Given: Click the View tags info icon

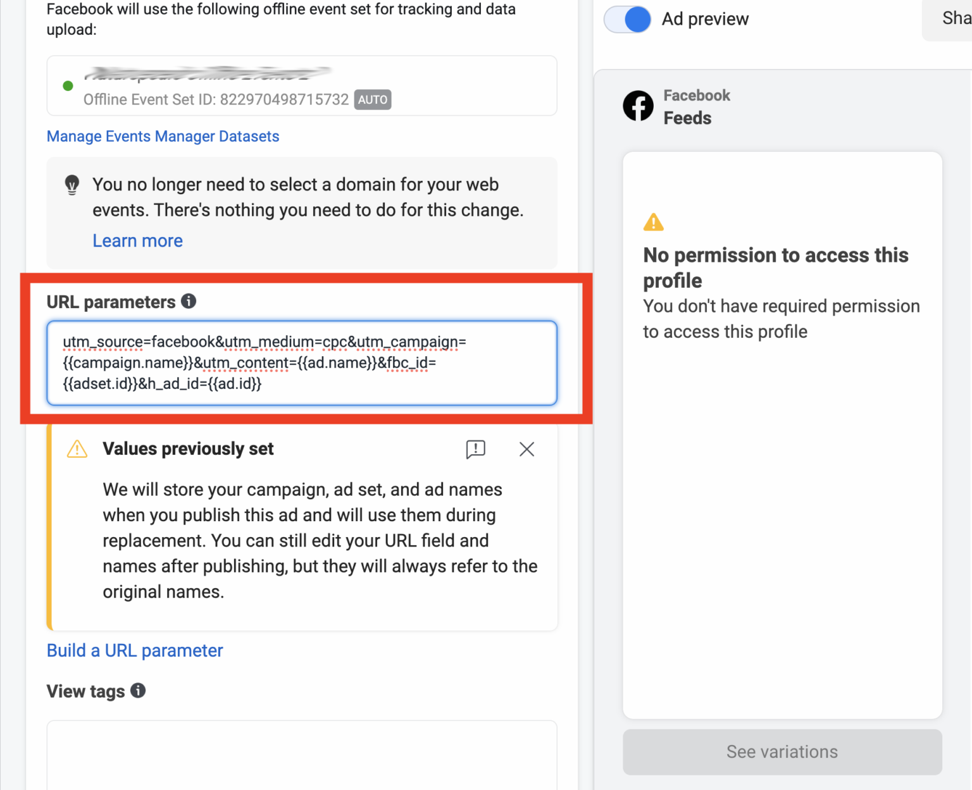Looking at the screenshot, I should (x=138, y=690).
